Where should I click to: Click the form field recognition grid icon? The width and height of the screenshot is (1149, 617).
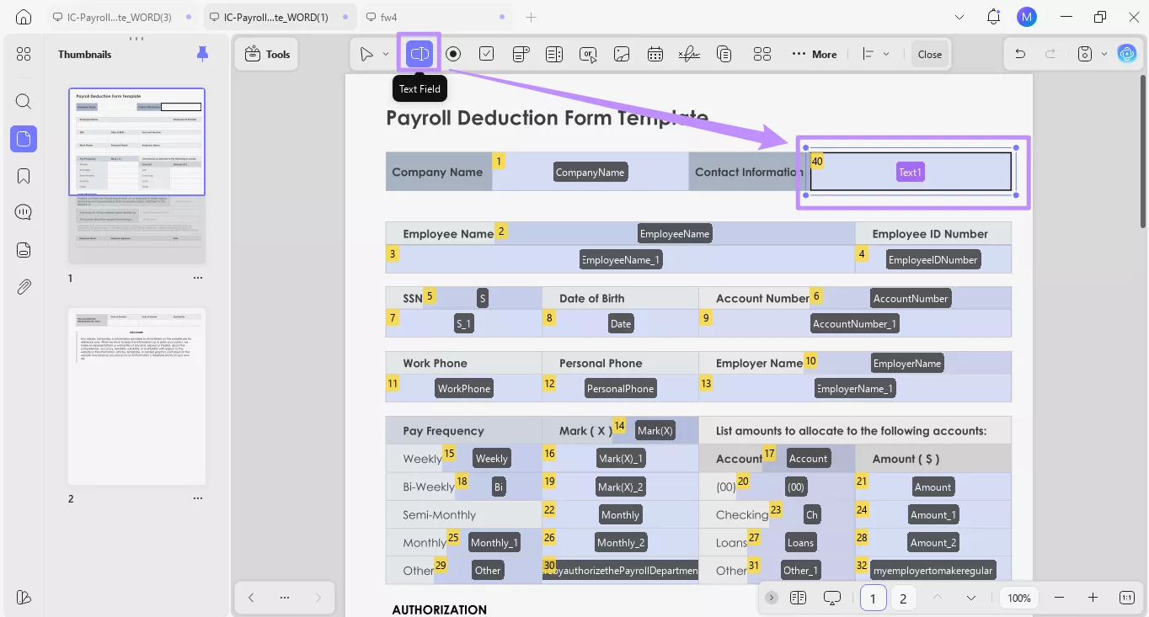click(762, 54)
